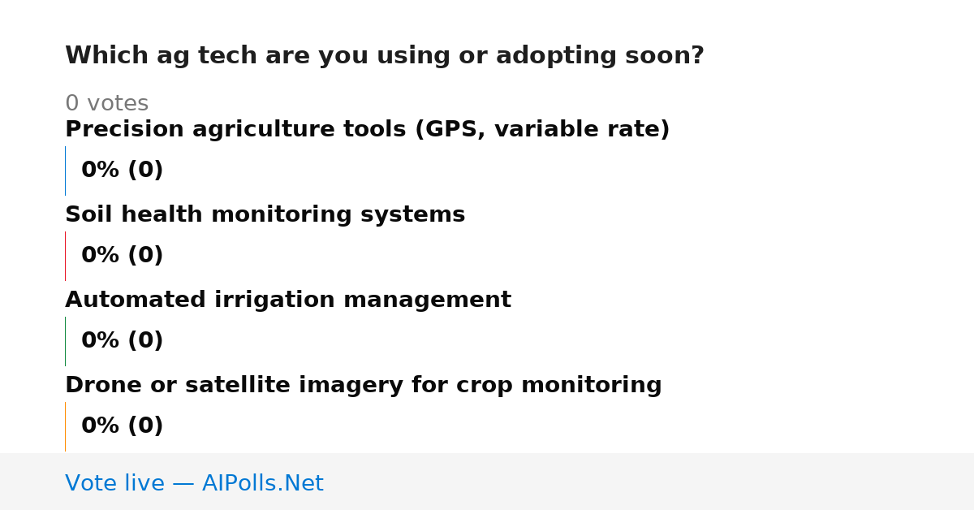Select Precision agriculture tools (GPS, variable rate) option

pos(367,130)
